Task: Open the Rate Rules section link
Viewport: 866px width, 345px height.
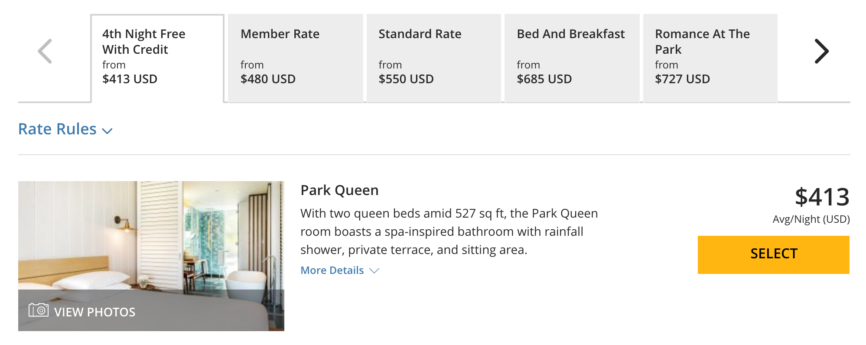Action: tap(57, 129)
